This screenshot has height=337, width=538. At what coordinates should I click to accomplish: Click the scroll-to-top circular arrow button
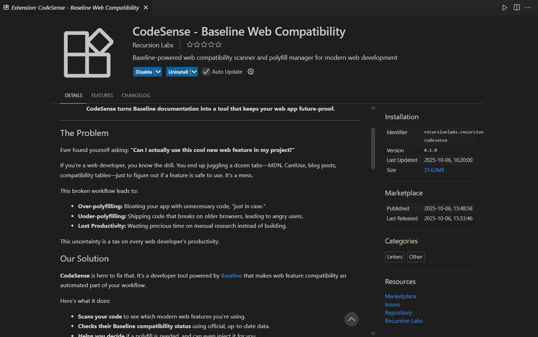351,319
